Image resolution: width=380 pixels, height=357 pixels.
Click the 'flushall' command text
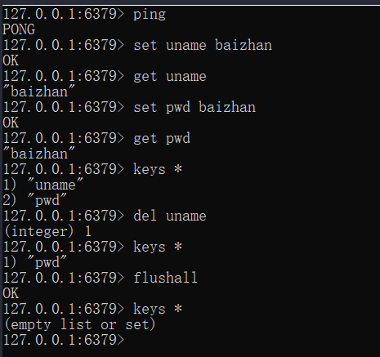165,278
